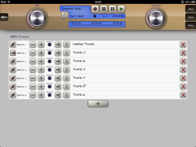196x147 pixels.
Task: Arm Track 4 for recording
Action: pos(13,78)
